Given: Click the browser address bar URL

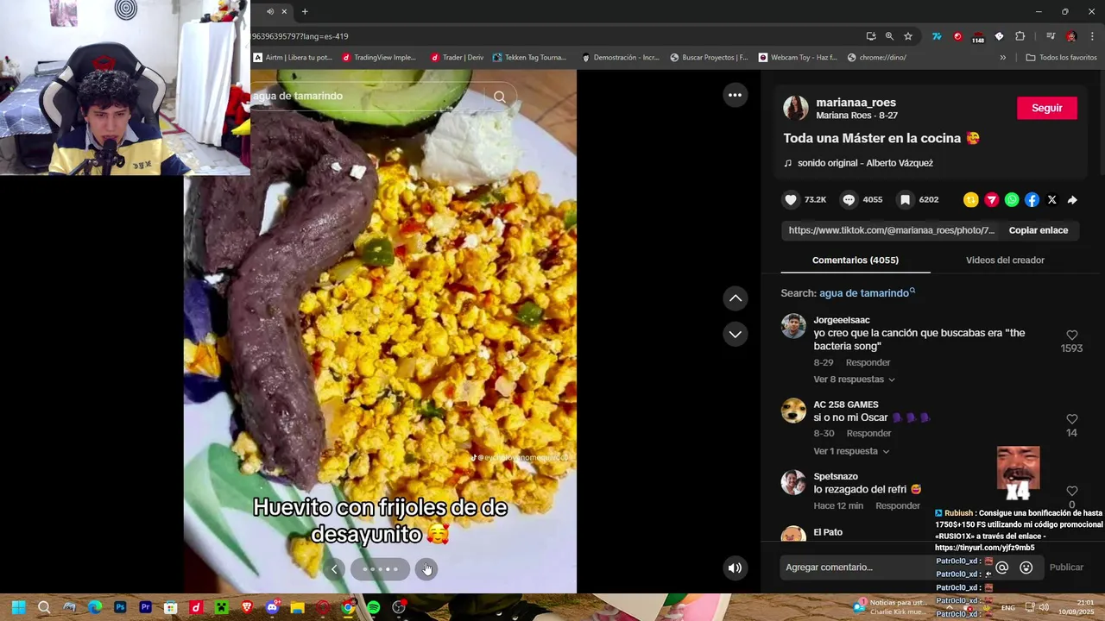Looking at the screenshot, I should 300,36.
